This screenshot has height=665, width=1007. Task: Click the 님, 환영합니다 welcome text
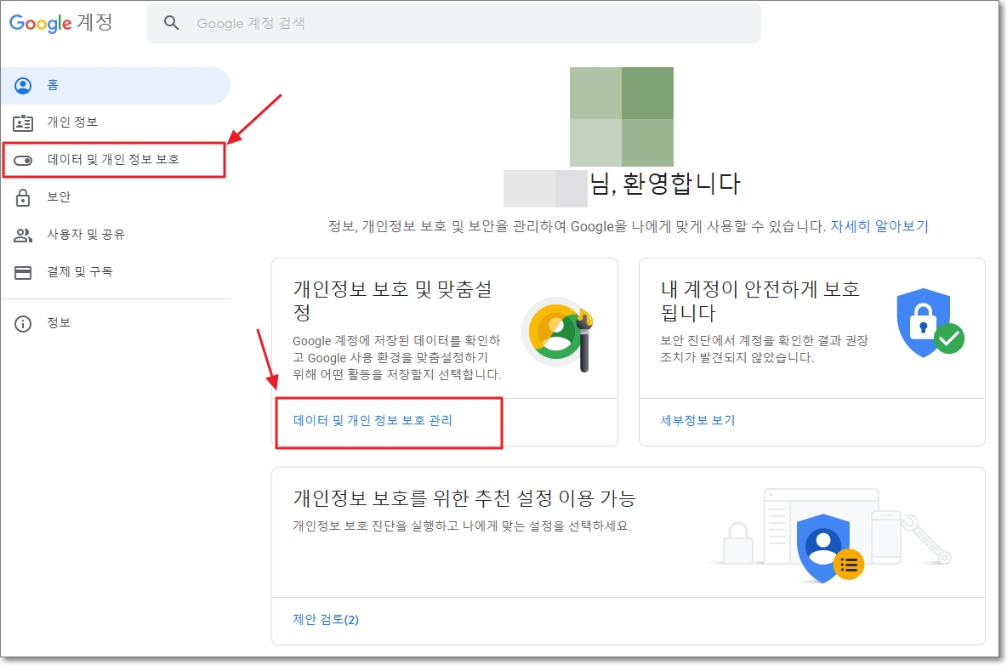point(665,185)
